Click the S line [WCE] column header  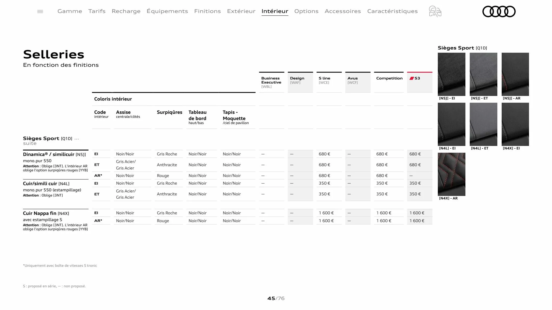coord(329,82)
